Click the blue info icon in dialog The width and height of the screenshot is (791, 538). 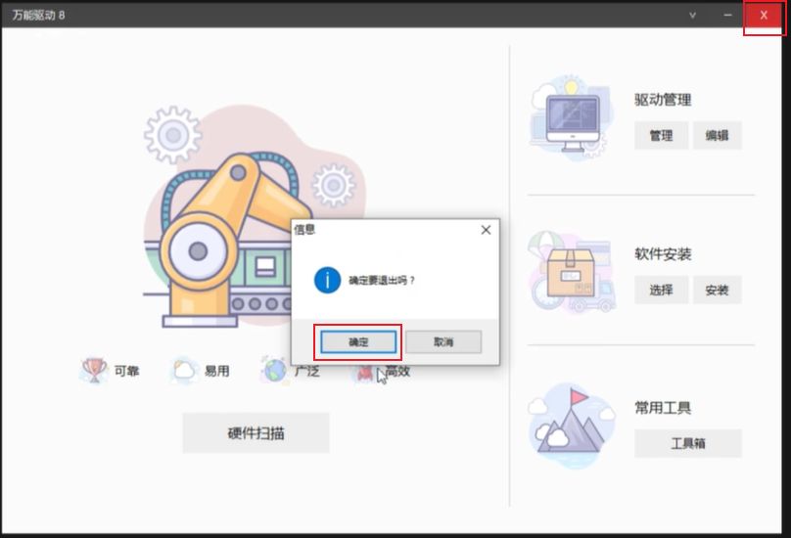point(327,280)
